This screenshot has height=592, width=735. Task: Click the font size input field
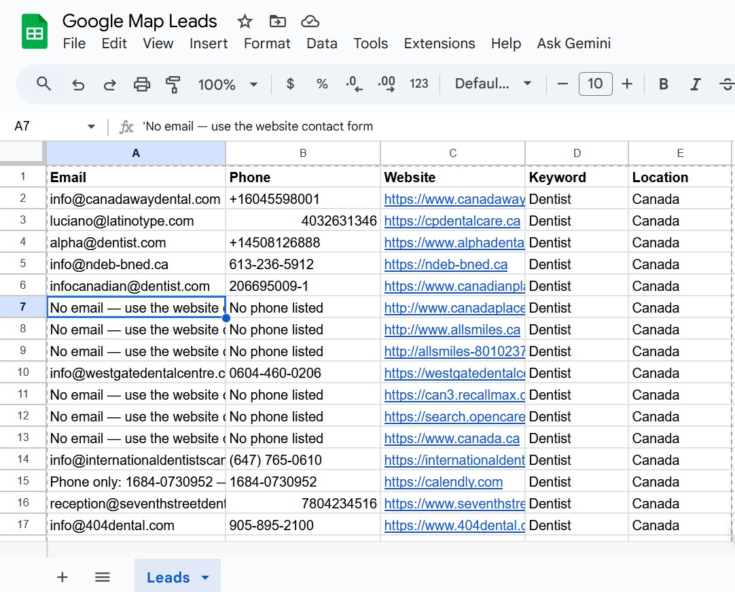coord(596,84)
